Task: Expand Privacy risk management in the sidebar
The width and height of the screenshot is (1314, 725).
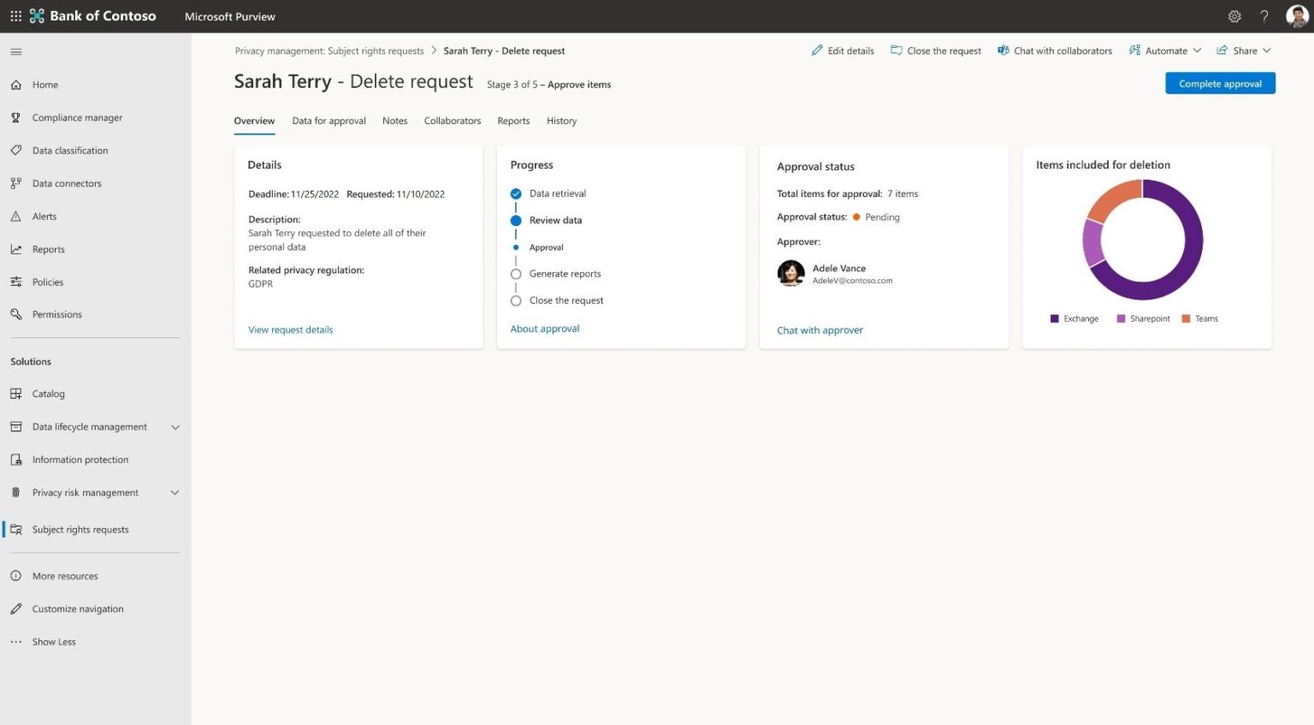Action: [175, 492]
